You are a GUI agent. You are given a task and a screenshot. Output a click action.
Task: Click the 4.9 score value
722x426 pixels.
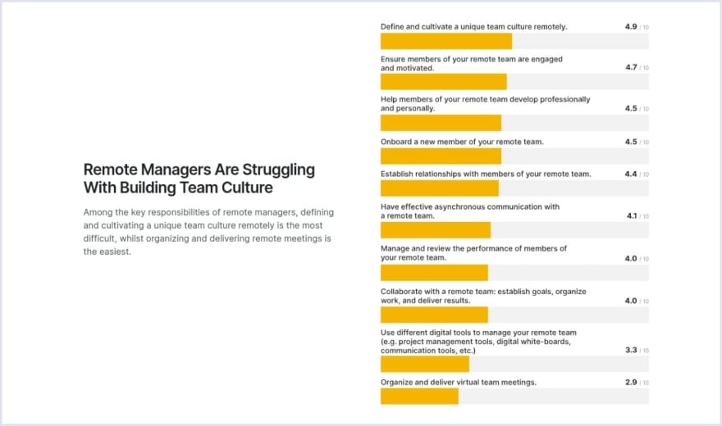tap(631, 27)
